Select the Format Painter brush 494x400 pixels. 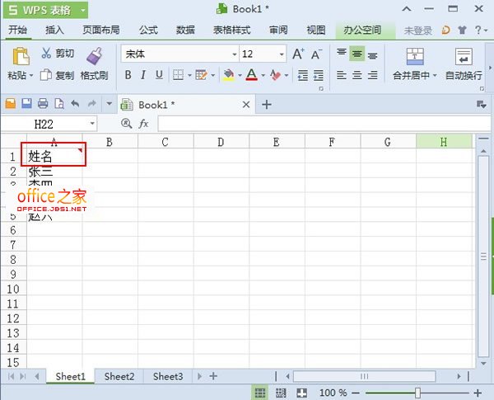coord(94,56)
